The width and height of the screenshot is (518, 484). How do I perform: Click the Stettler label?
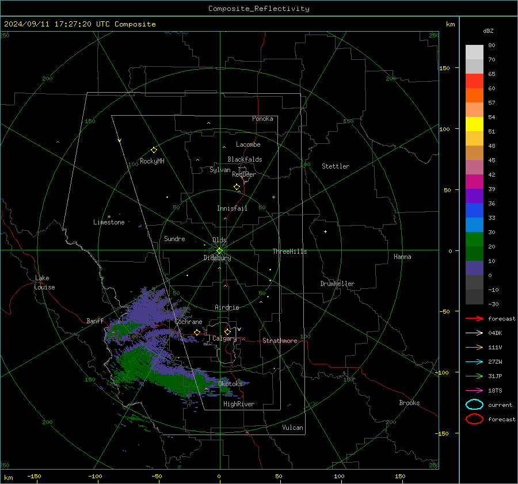point(336,166)
